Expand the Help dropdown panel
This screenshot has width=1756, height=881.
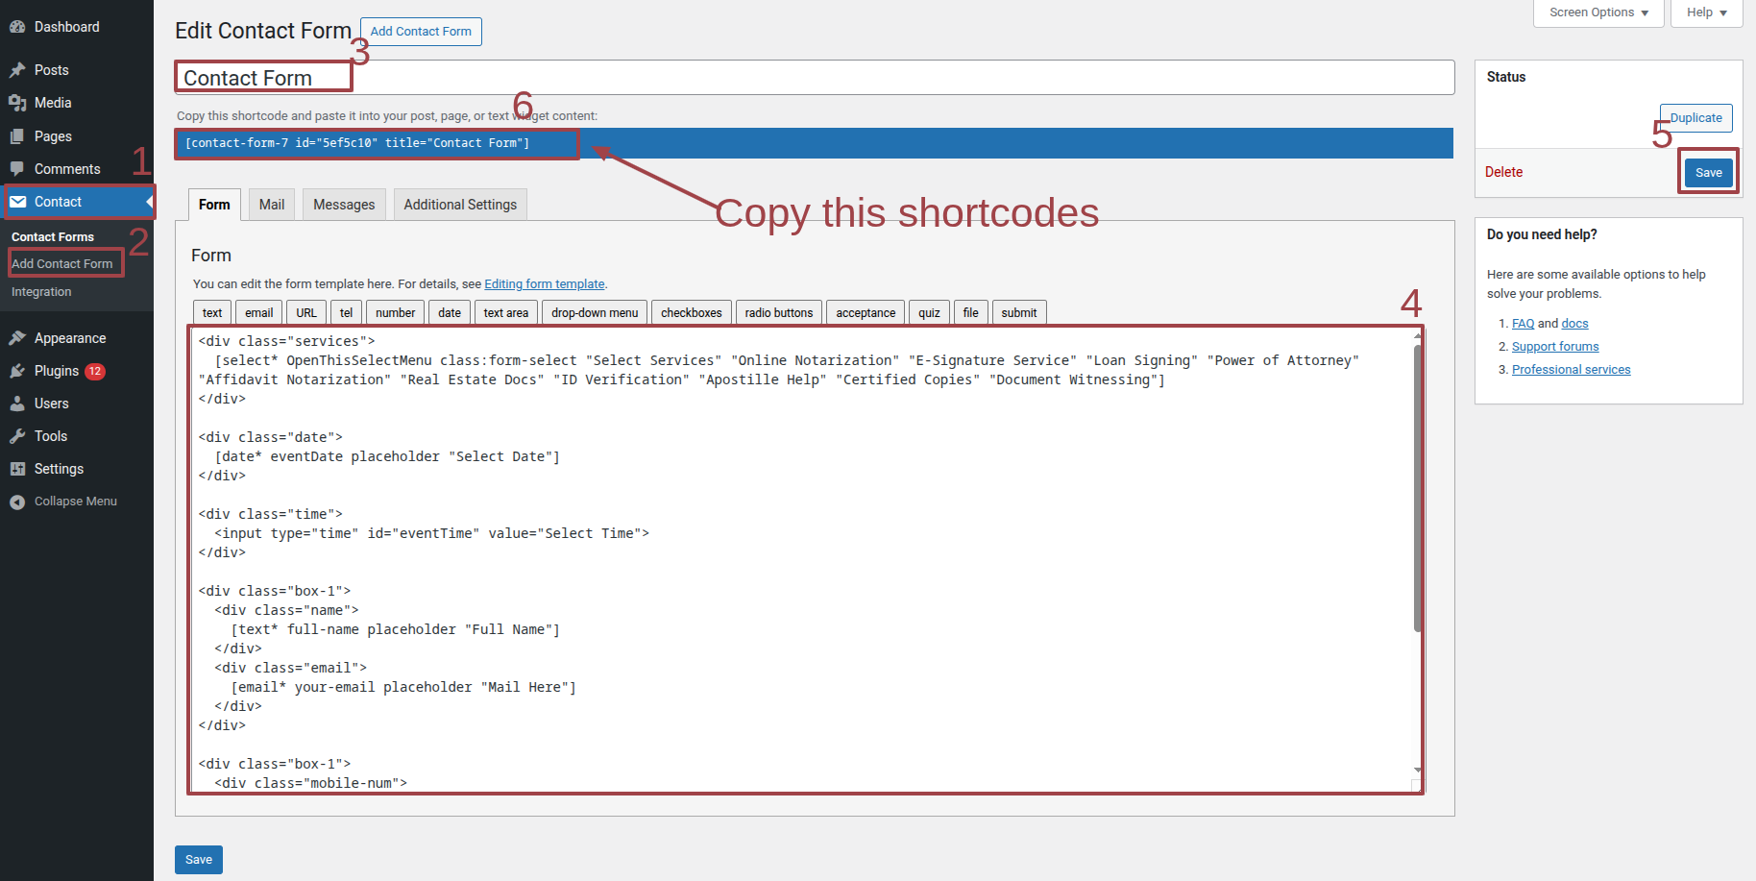[1706, 12]
